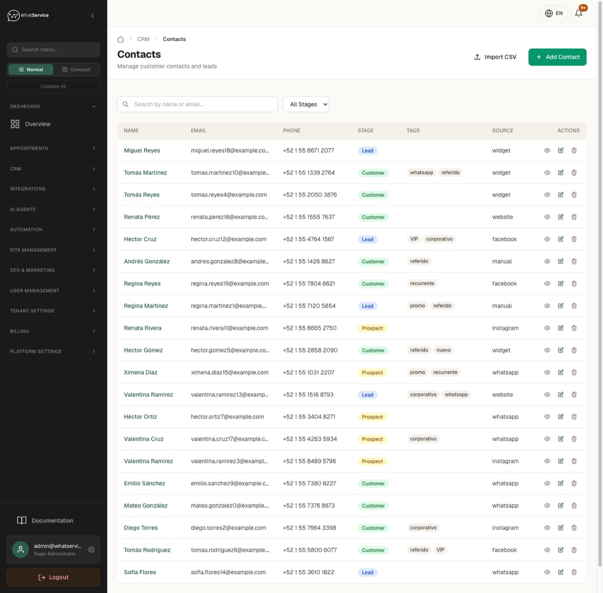View Tomás Martínez details eye icon
The height and width of the screenshot is (593, 603).
click(x=547, y=173)
